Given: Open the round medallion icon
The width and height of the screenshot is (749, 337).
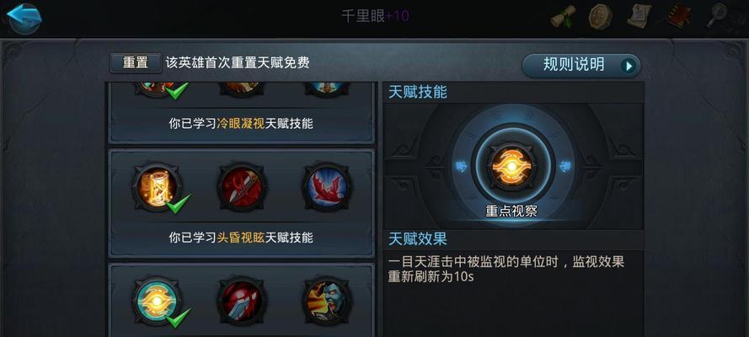Looking at the screenshot, I should pos(601,17).
